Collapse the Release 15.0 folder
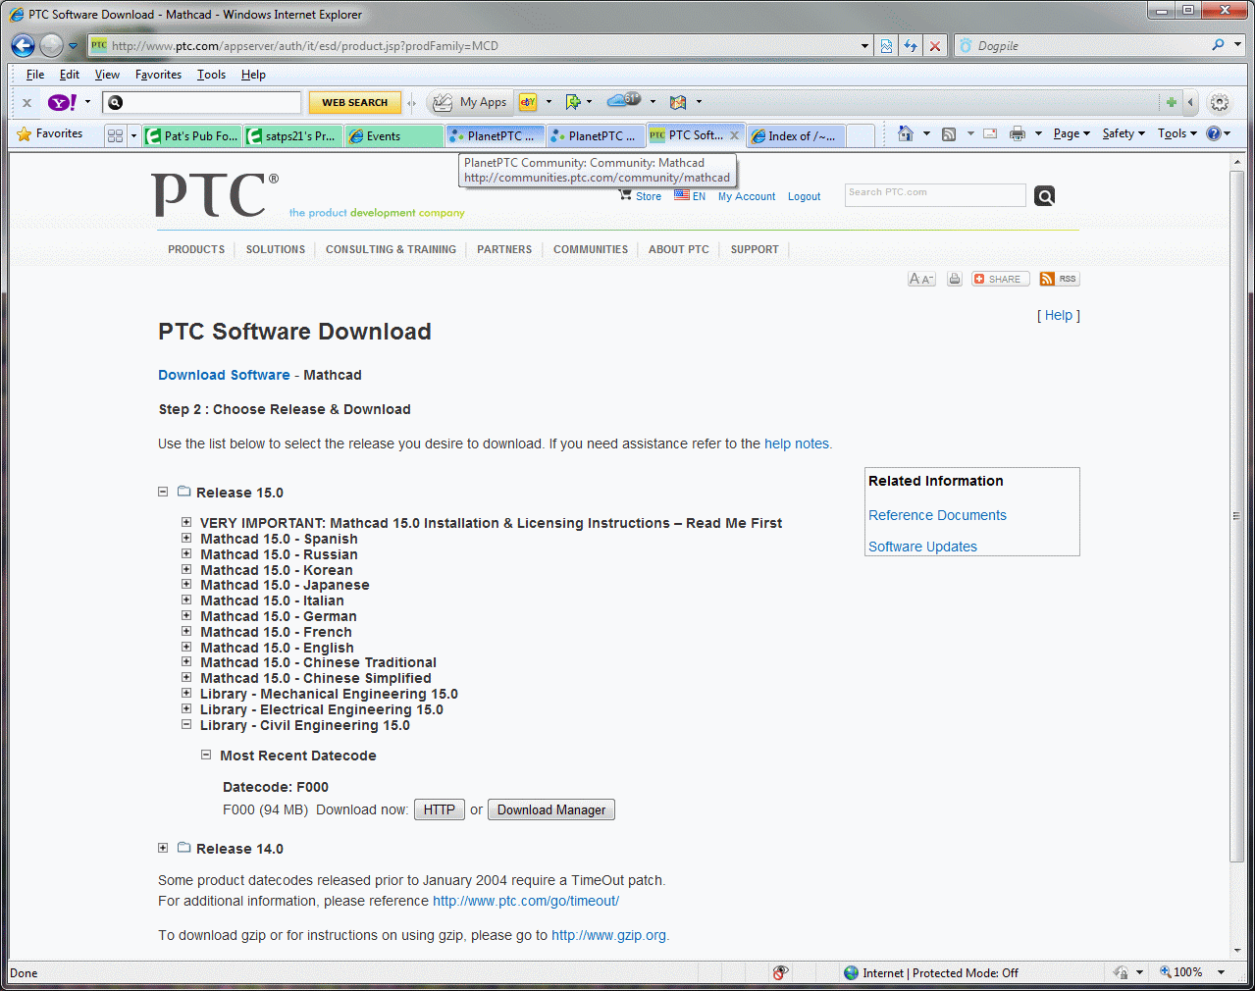 point(163,492)
